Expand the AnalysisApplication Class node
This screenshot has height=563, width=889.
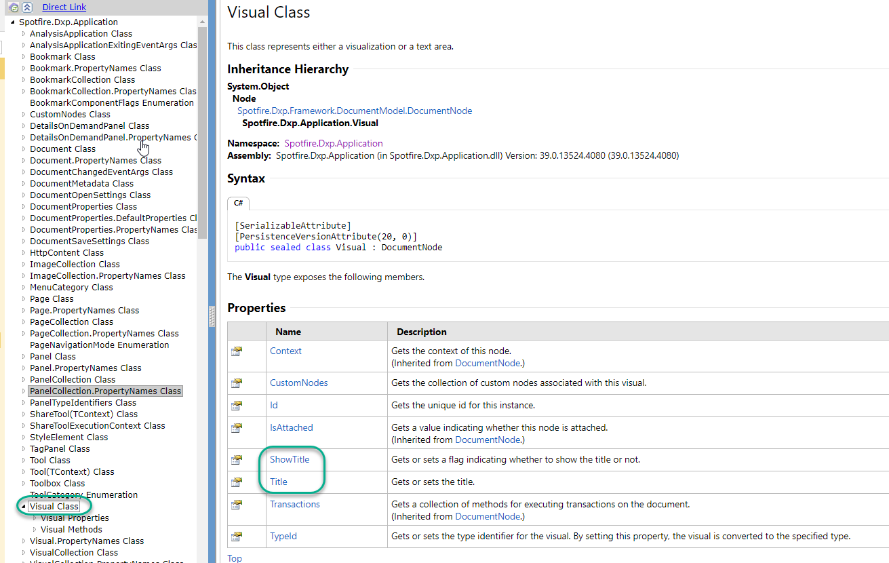(24, 34)
